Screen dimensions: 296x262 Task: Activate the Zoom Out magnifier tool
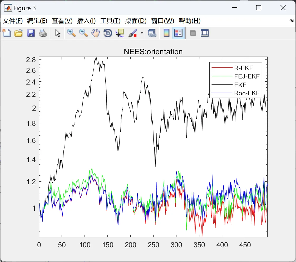(x=83, y=33)
